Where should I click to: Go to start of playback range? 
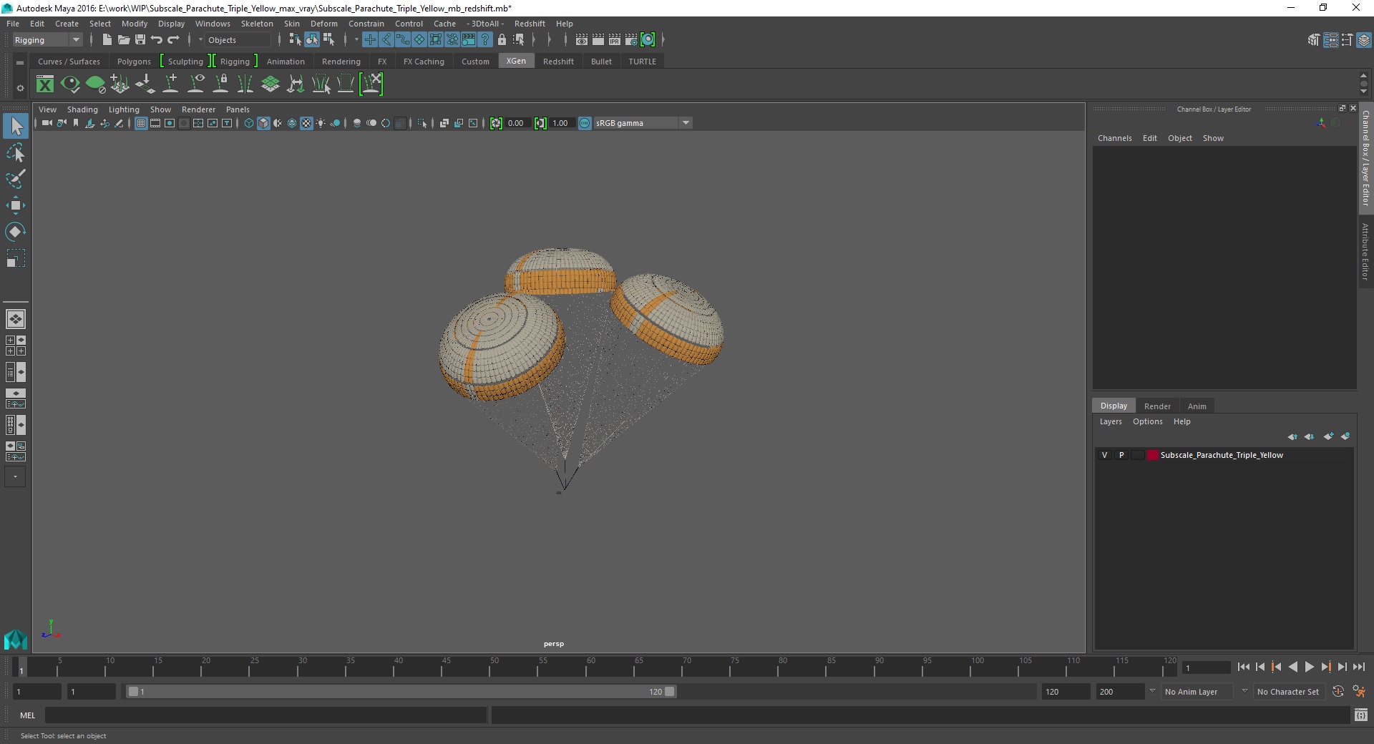point(1243,667)
